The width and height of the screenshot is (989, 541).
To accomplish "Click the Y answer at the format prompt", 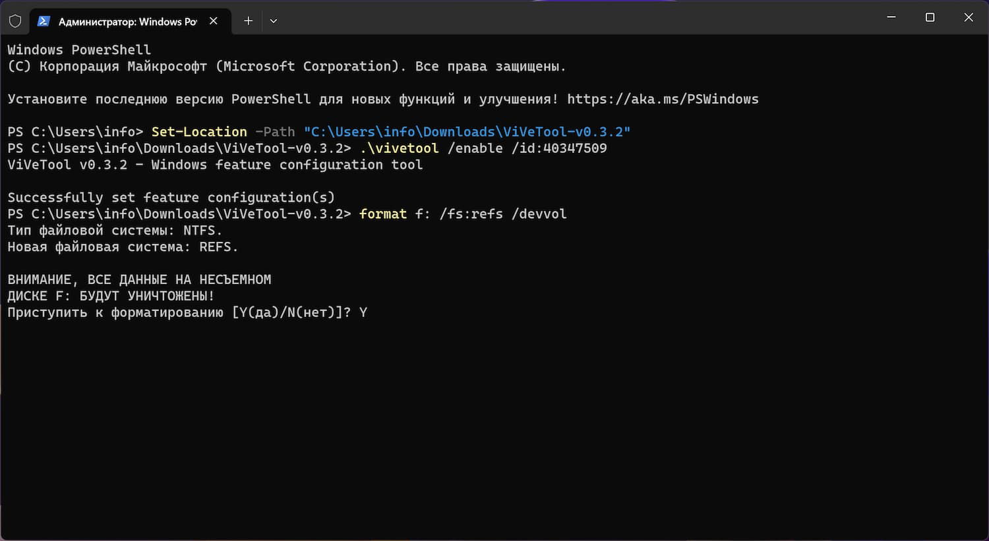I will pyautogui.click(x=363, y=312).
